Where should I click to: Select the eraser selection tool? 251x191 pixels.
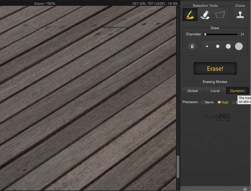pyautogui.click(x=205, y=15)
